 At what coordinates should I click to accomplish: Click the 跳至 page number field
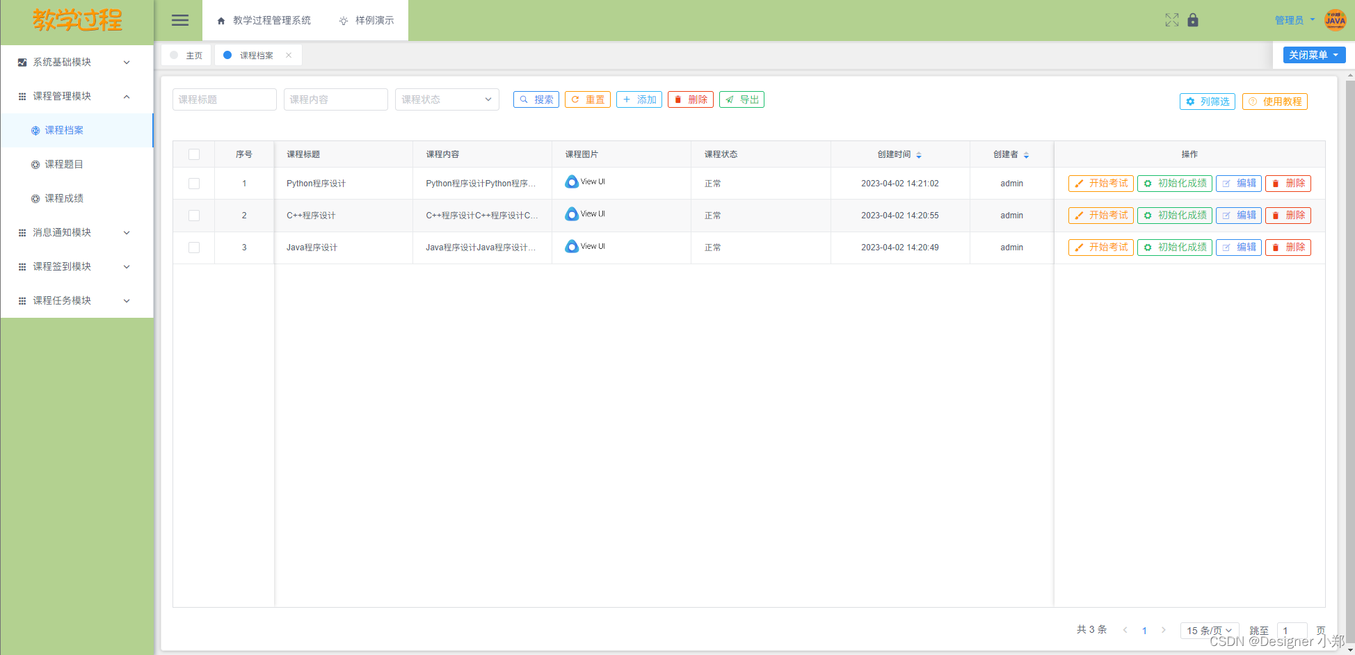tap(1292, 631)
